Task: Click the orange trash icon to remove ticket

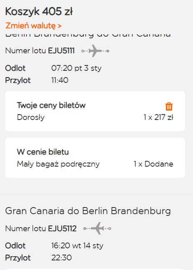Action: click(169, 106)
